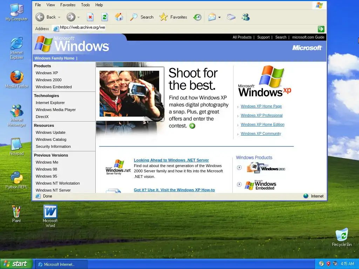Open Looking Ahead to Windows .NET Server link
The height and width of the screenshot is (269, 359).
coord(171,160)
